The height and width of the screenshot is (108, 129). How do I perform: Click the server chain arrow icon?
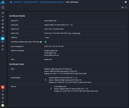pyautogui.click(x=51, y=89)
